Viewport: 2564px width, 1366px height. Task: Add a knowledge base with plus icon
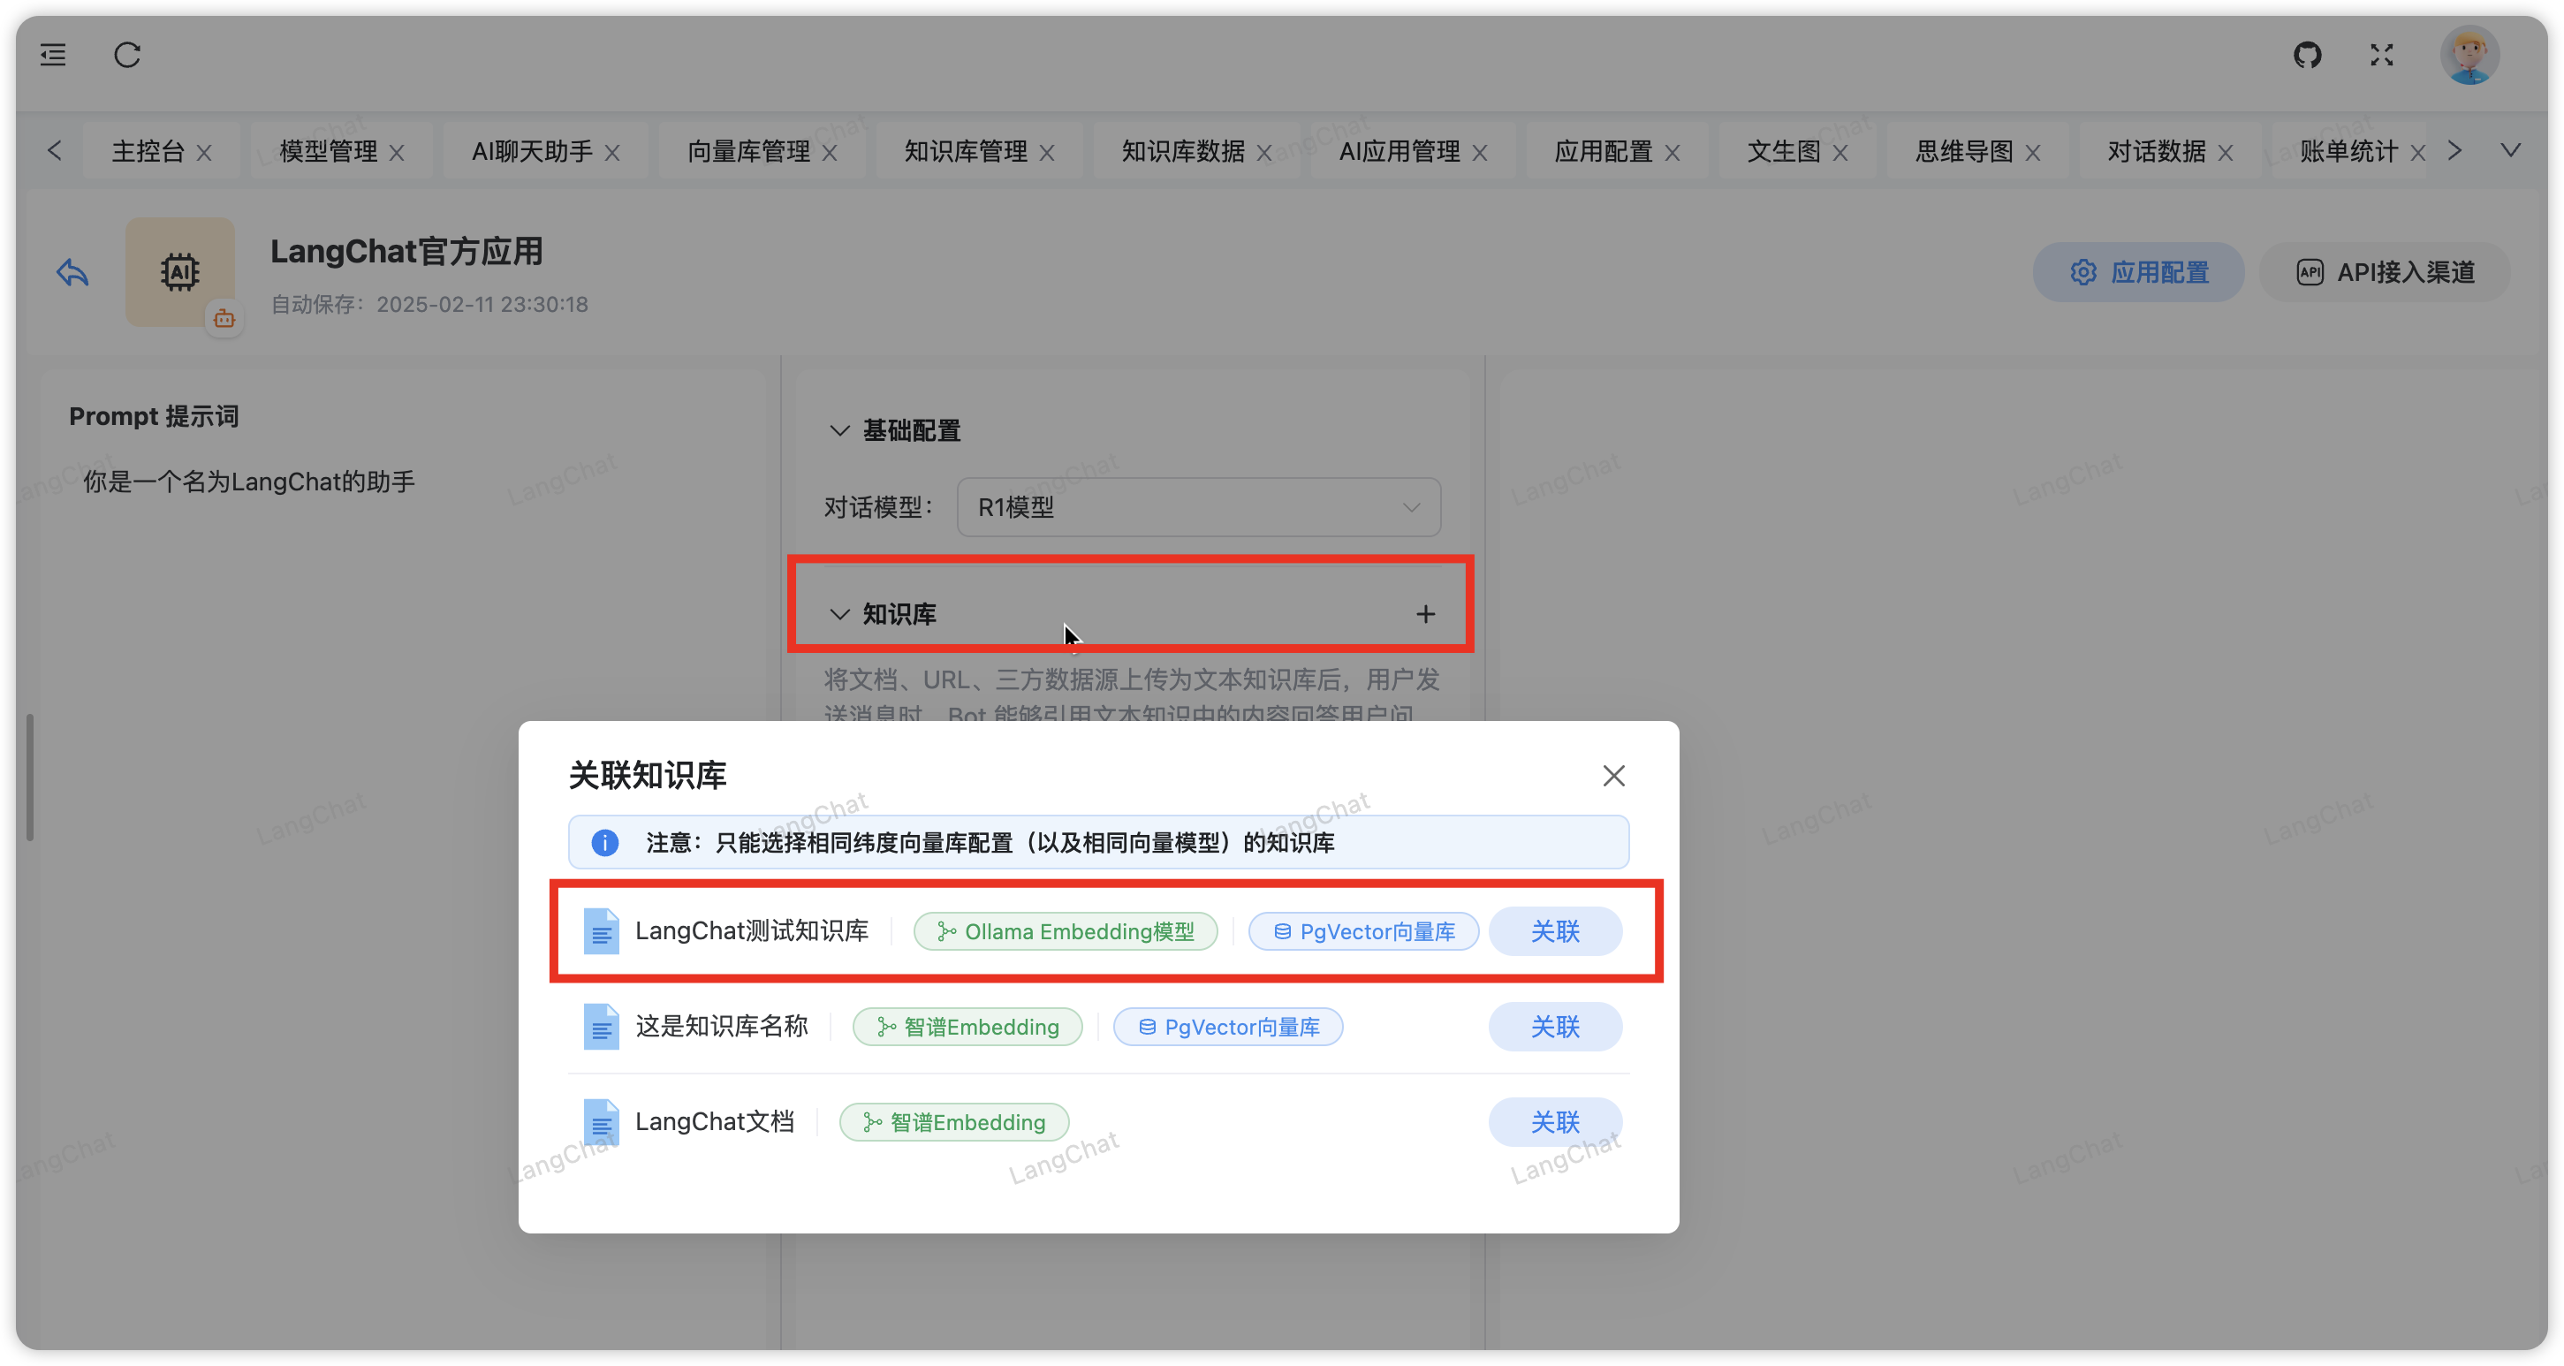tap(1425, 613)
